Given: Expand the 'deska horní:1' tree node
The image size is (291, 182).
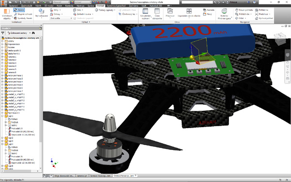Looking at the screenshot, I should [x=2, y=54].
